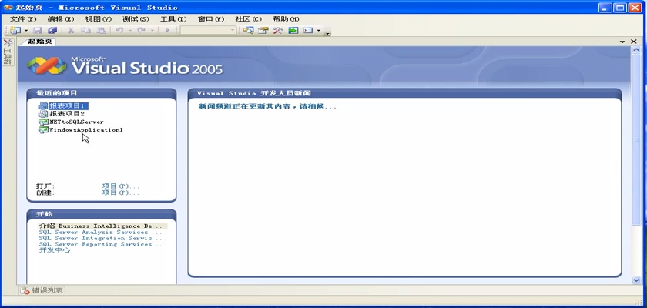Click the Start Debugging play icon
This screenshot has width=647, height=308.
tap(167, 31)
